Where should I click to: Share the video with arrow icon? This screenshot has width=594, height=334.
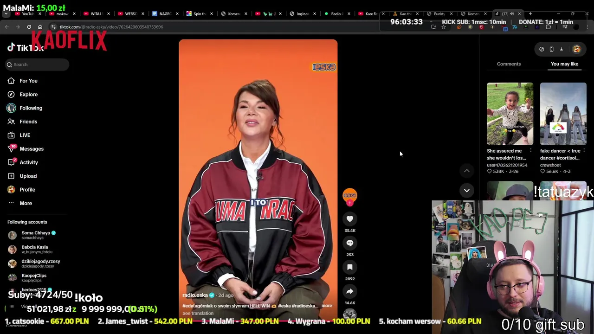[x=350, y=291]
